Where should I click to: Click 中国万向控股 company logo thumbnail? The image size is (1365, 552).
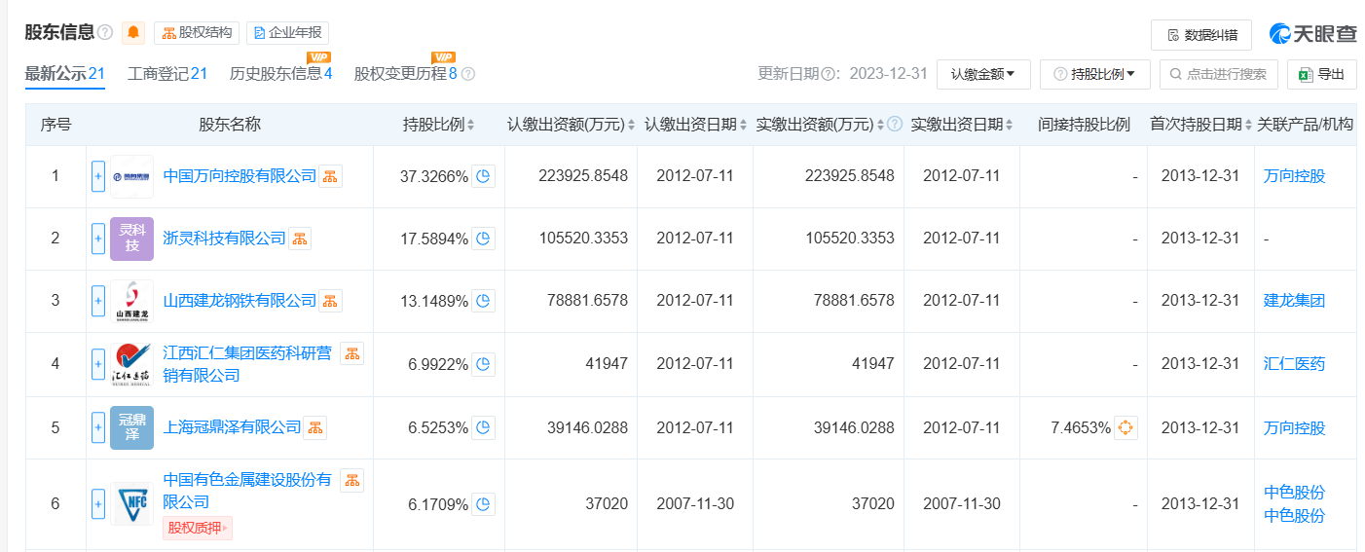[x=131, y=176]
